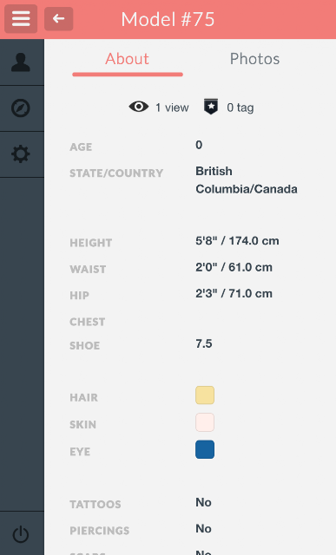The width and height of the screenshot is (336, 555).
Task: Open the profile sidebar icon
Action: tap(21, 62)
